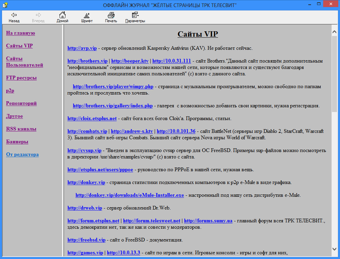Click the eMule-Installer.exe download link
Image resolution: width=340 pixels, height=259 pixels.
[129, 195]
